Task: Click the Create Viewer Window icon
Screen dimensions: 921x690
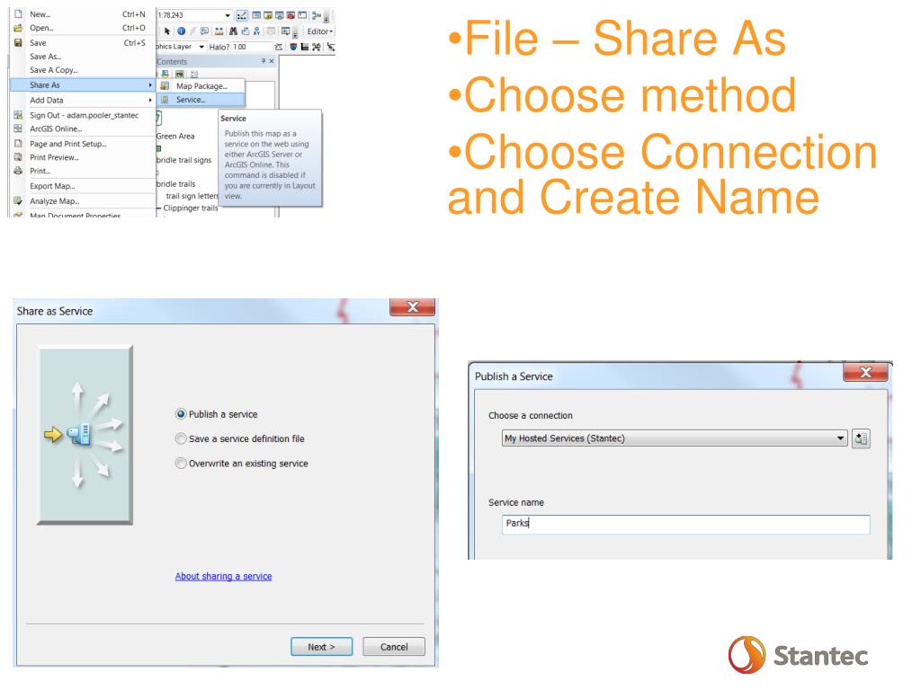Action: 285,31
